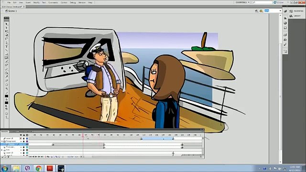Select the Hand tool

tap(6, 85)
